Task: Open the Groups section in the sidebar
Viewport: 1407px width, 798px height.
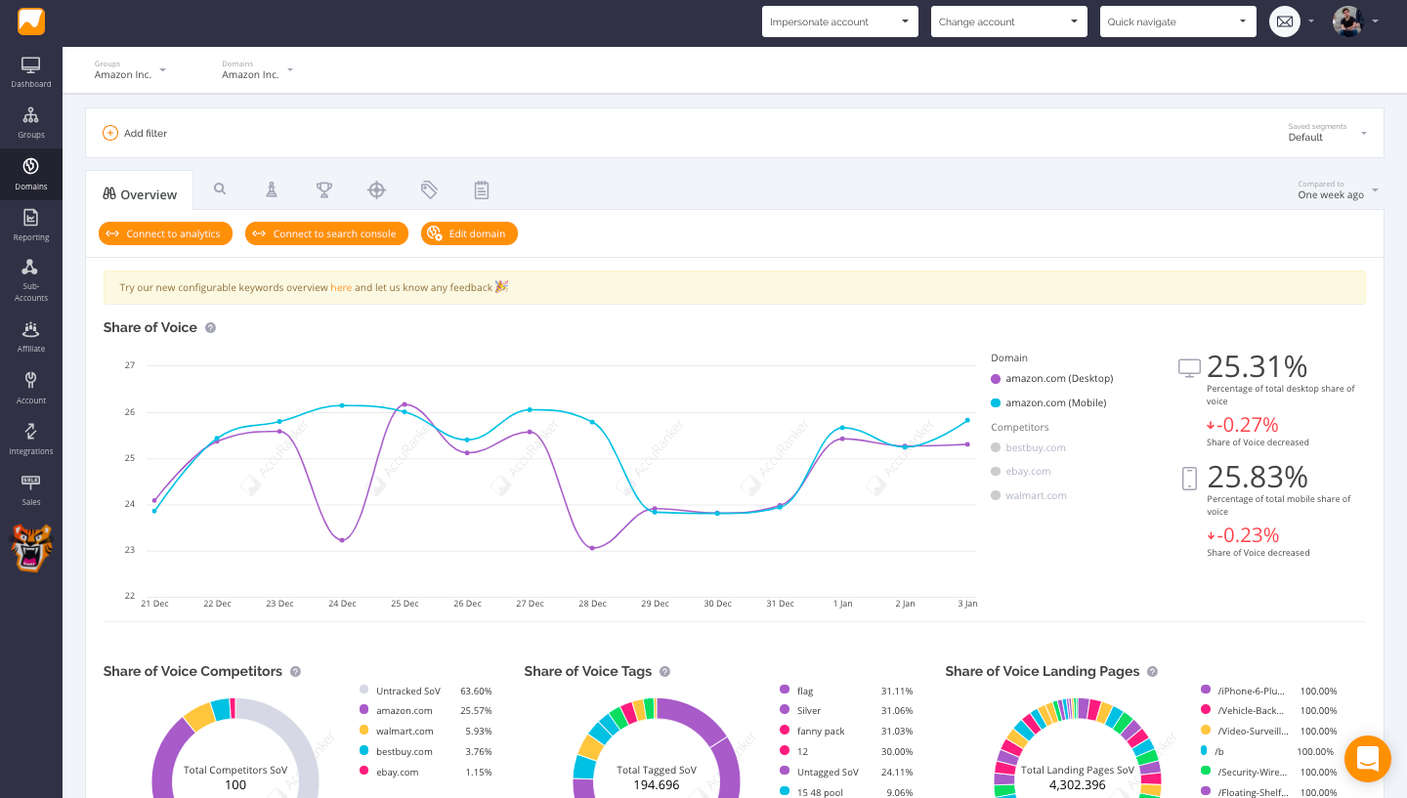Action: click(x=30, y=122)
